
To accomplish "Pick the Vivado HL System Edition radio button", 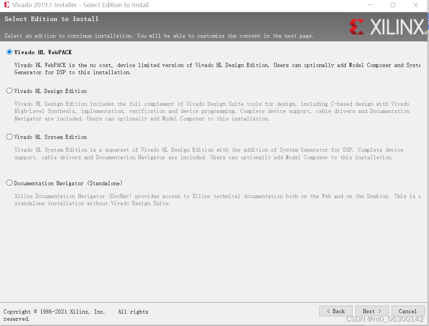I will pos(9,137).
